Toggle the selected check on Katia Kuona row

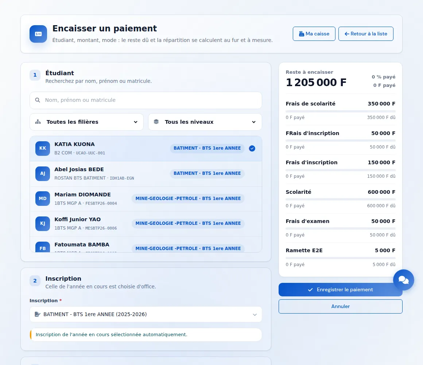(252, 149)
